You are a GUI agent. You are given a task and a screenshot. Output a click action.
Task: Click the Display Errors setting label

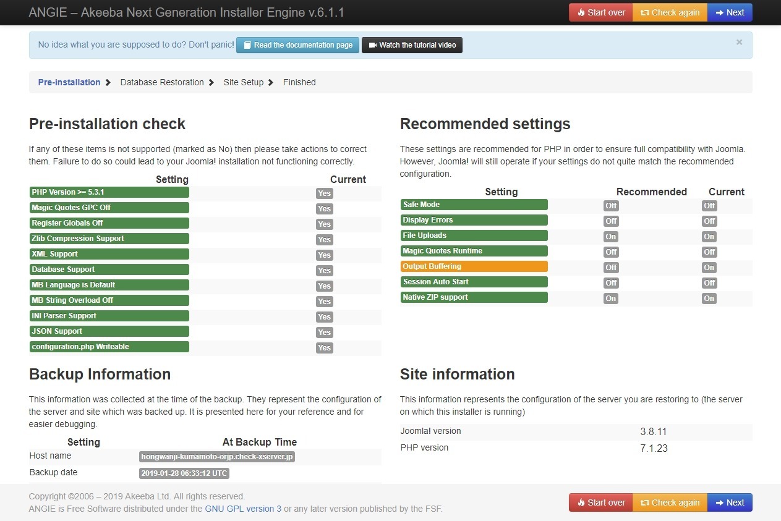pyautogui.click(x=474, y=220)
